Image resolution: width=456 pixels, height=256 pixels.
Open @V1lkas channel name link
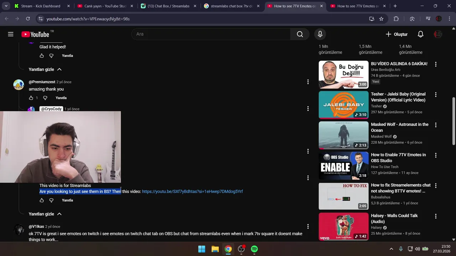pos(36,226)
